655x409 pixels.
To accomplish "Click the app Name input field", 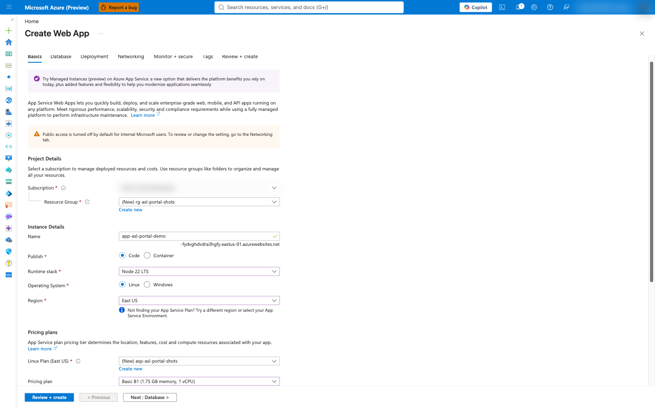I will [x=199, y=236].
